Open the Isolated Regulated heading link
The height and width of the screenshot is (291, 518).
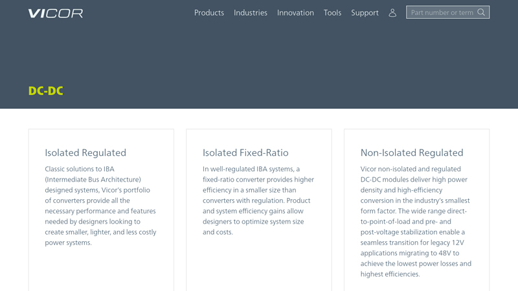(x=85, y=153)
